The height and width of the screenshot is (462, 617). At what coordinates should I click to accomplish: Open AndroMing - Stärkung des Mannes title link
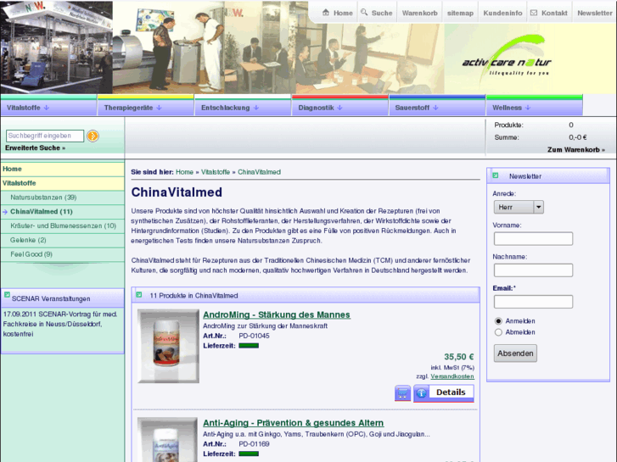point(277,315)
